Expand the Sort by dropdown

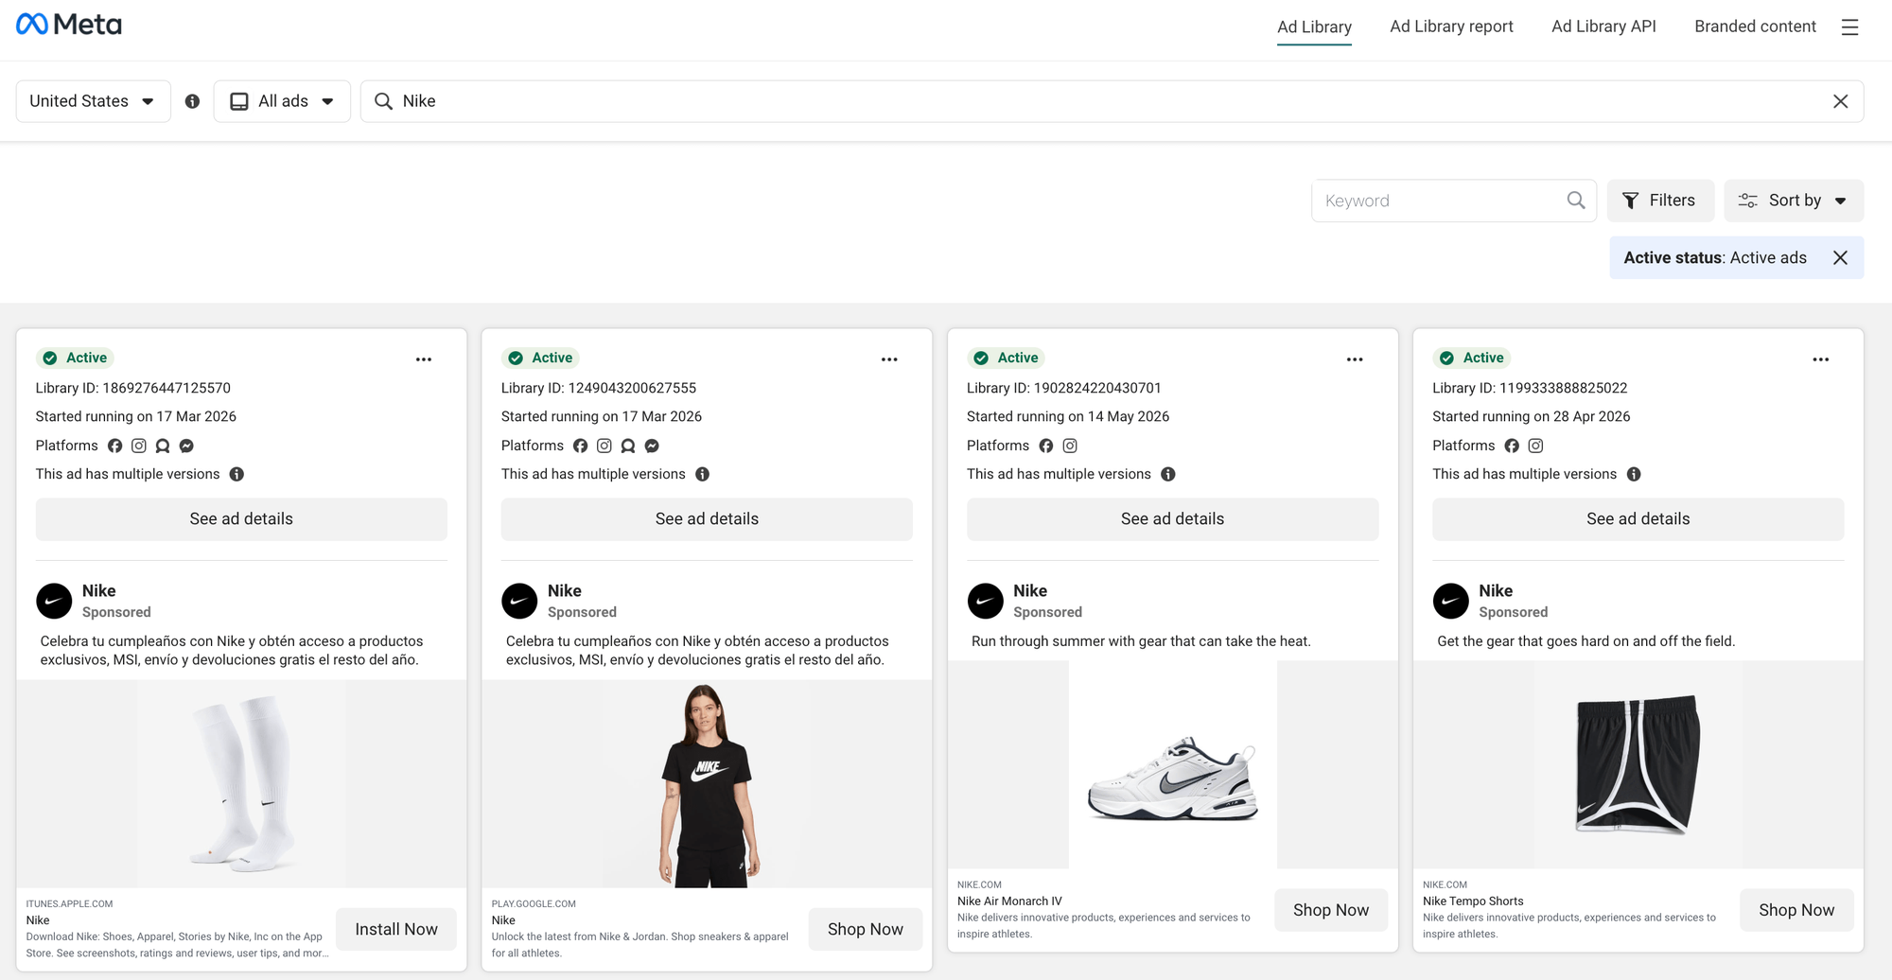(1794, 201)
